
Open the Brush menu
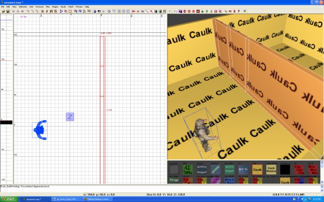pos(63,7)
